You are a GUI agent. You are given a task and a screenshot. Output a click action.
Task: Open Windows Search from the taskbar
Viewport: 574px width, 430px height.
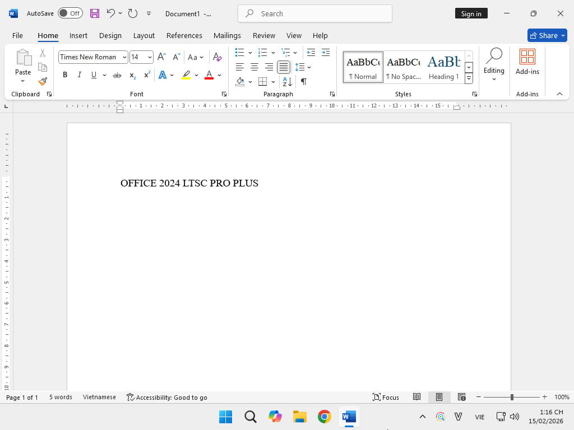click(251, 417)
